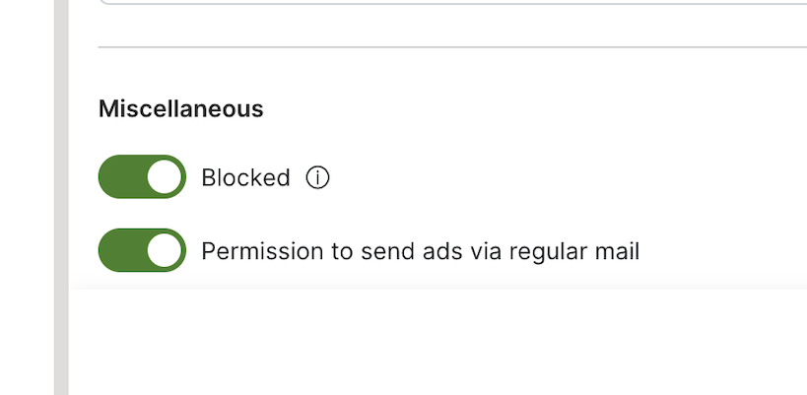Revoke regular mail advertising permission toggle
This screenshot has height=395, width=807.
click(x=142, y=251)
